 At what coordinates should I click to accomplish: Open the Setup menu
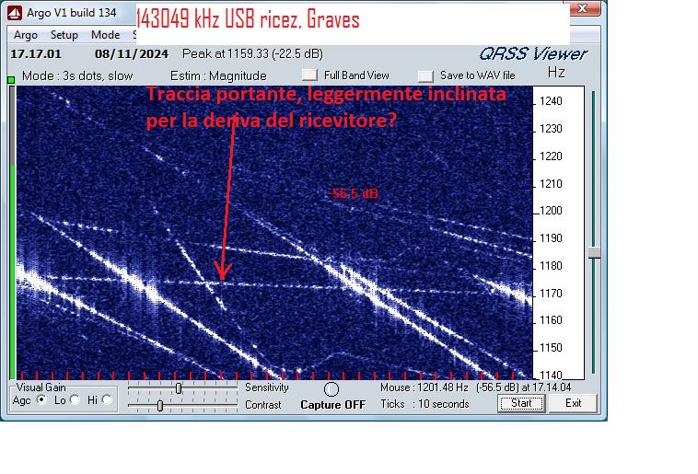pos(64,35)
